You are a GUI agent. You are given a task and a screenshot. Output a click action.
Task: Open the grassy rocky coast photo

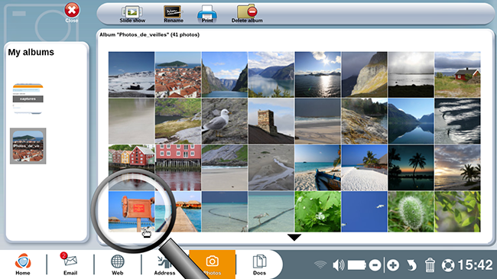pos(178,121)
